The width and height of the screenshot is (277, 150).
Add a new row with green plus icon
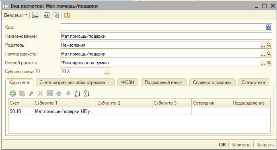[13, 93]
